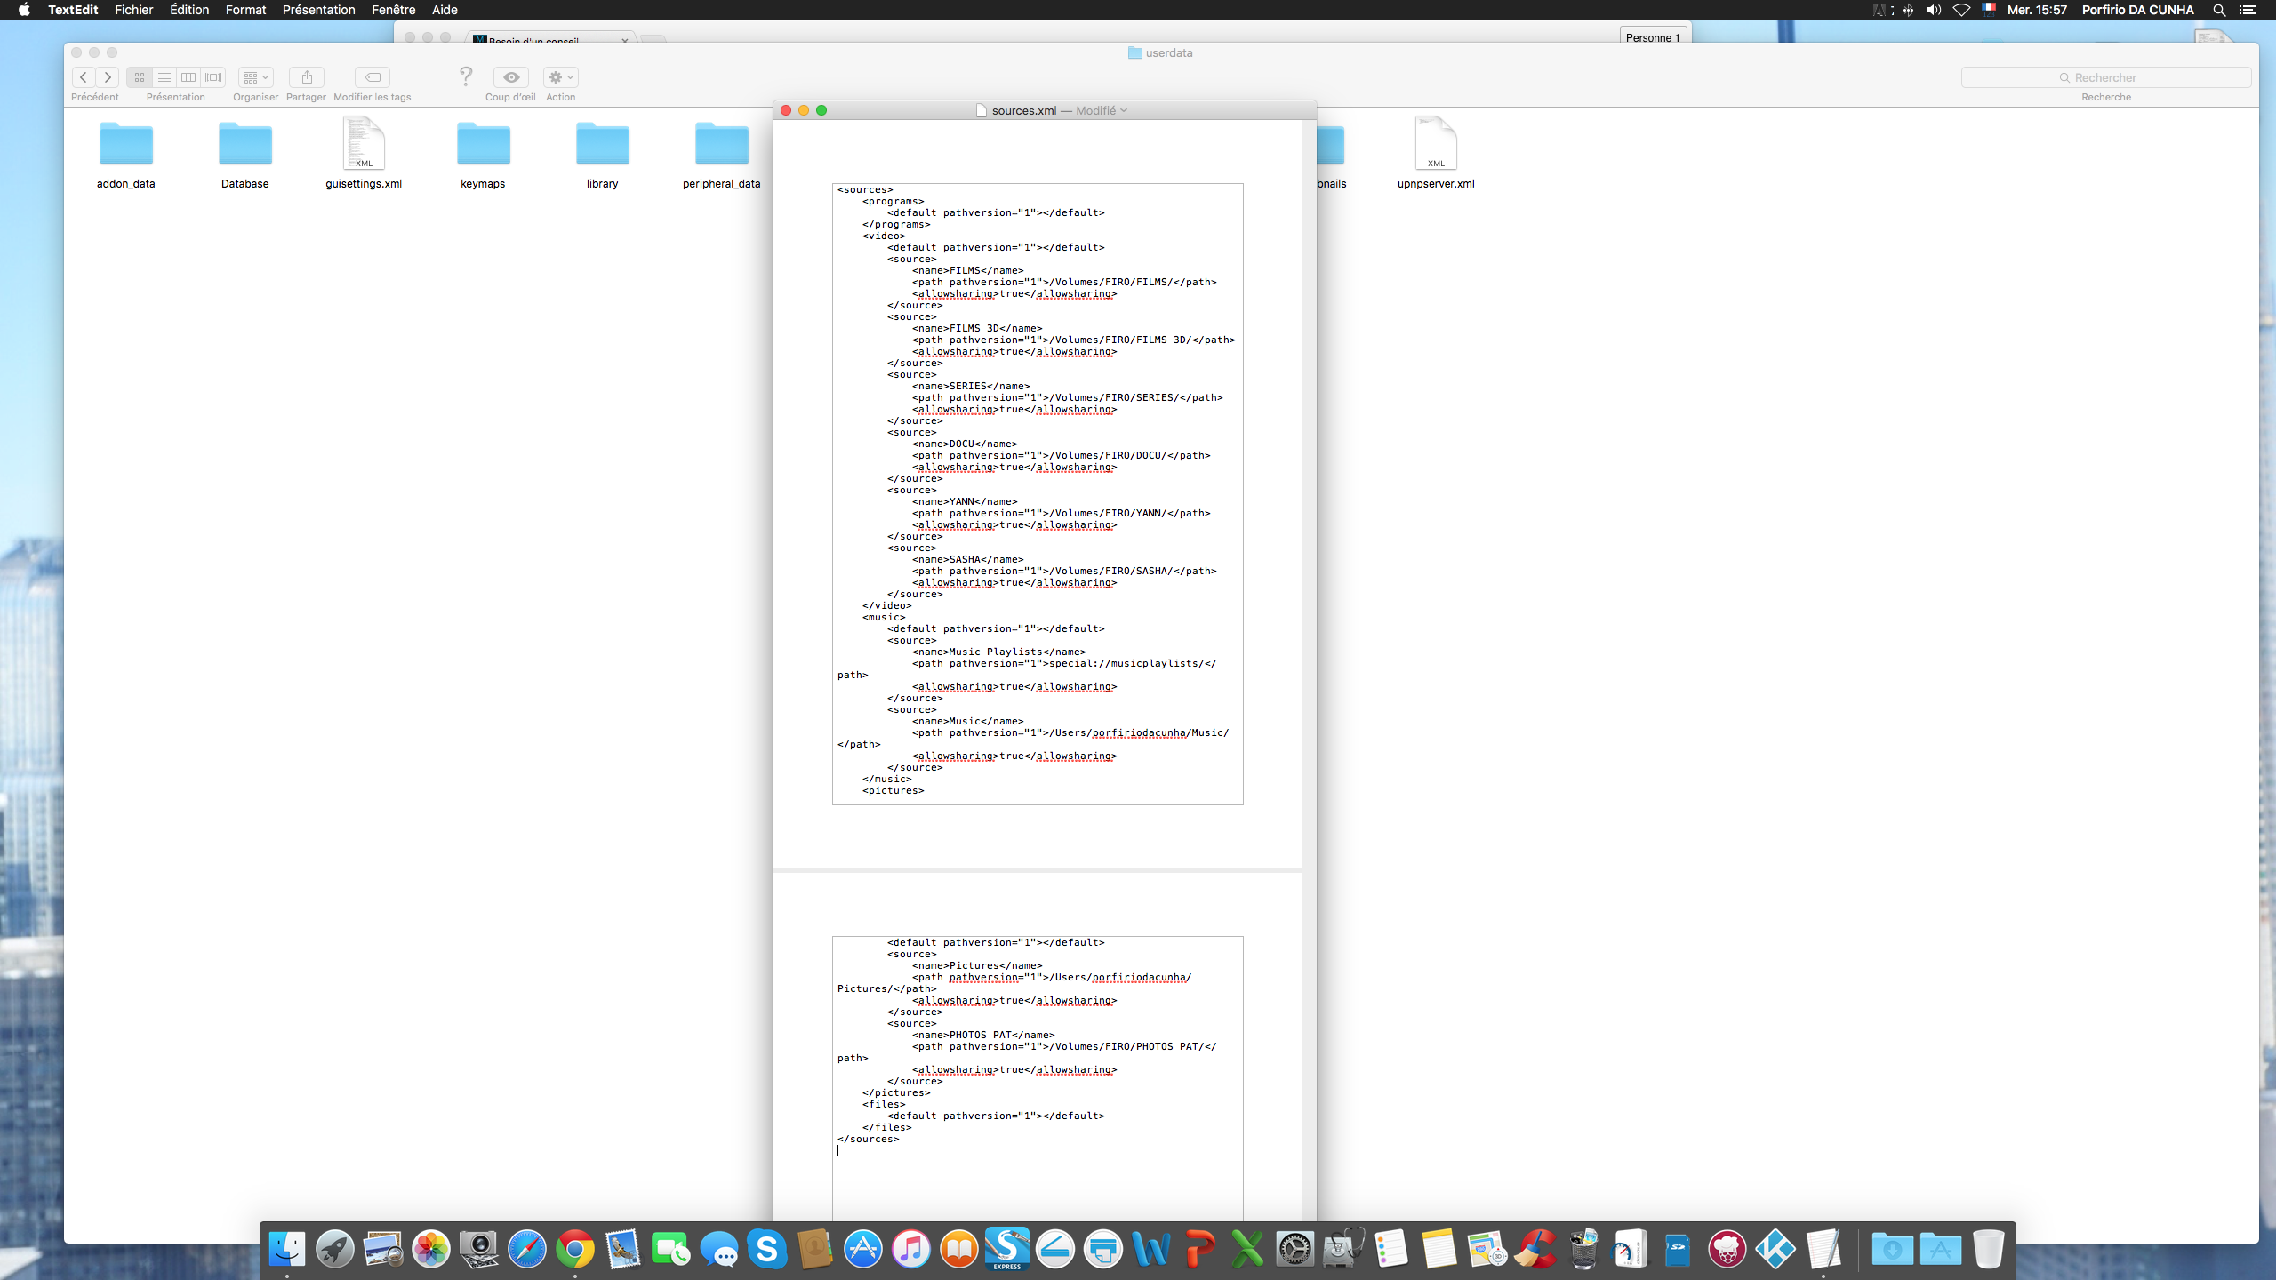The image size is (2276, 1280).
Task: Click the Rechercher search field
Action: (x=2105, y=77)
